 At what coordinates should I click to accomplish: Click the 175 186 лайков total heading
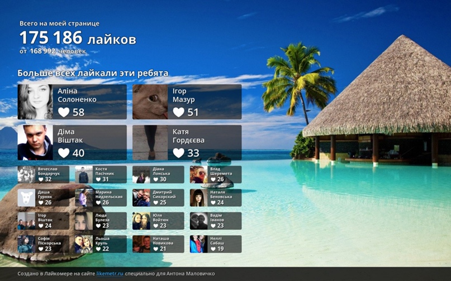click(78, 38)
